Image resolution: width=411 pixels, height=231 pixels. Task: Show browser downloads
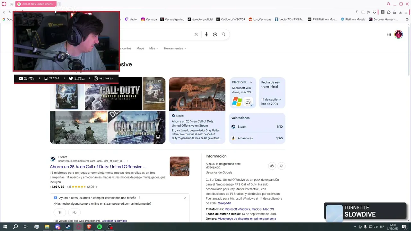click(x=400, y=12)
